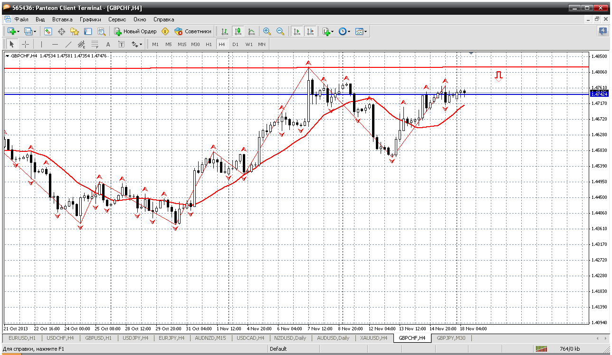Expand the chart Templates dropdown arrow

pos(366,32)
